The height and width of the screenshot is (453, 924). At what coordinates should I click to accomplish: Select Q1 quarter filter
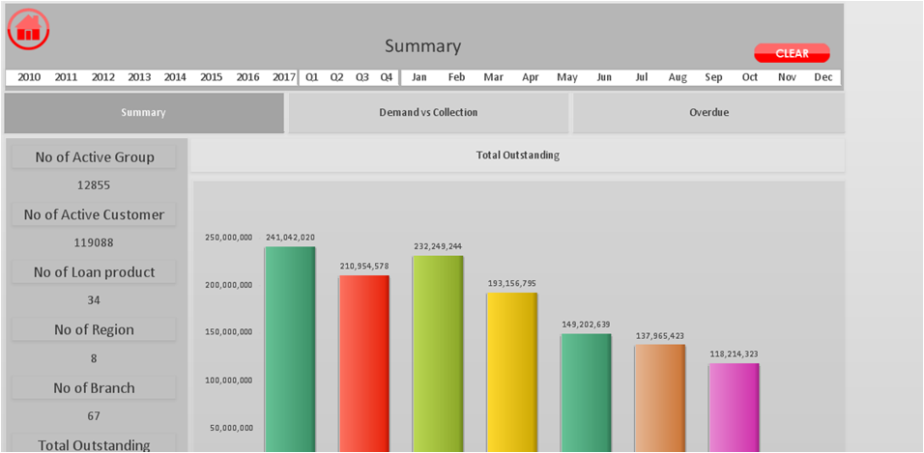[x=312, y=77]
